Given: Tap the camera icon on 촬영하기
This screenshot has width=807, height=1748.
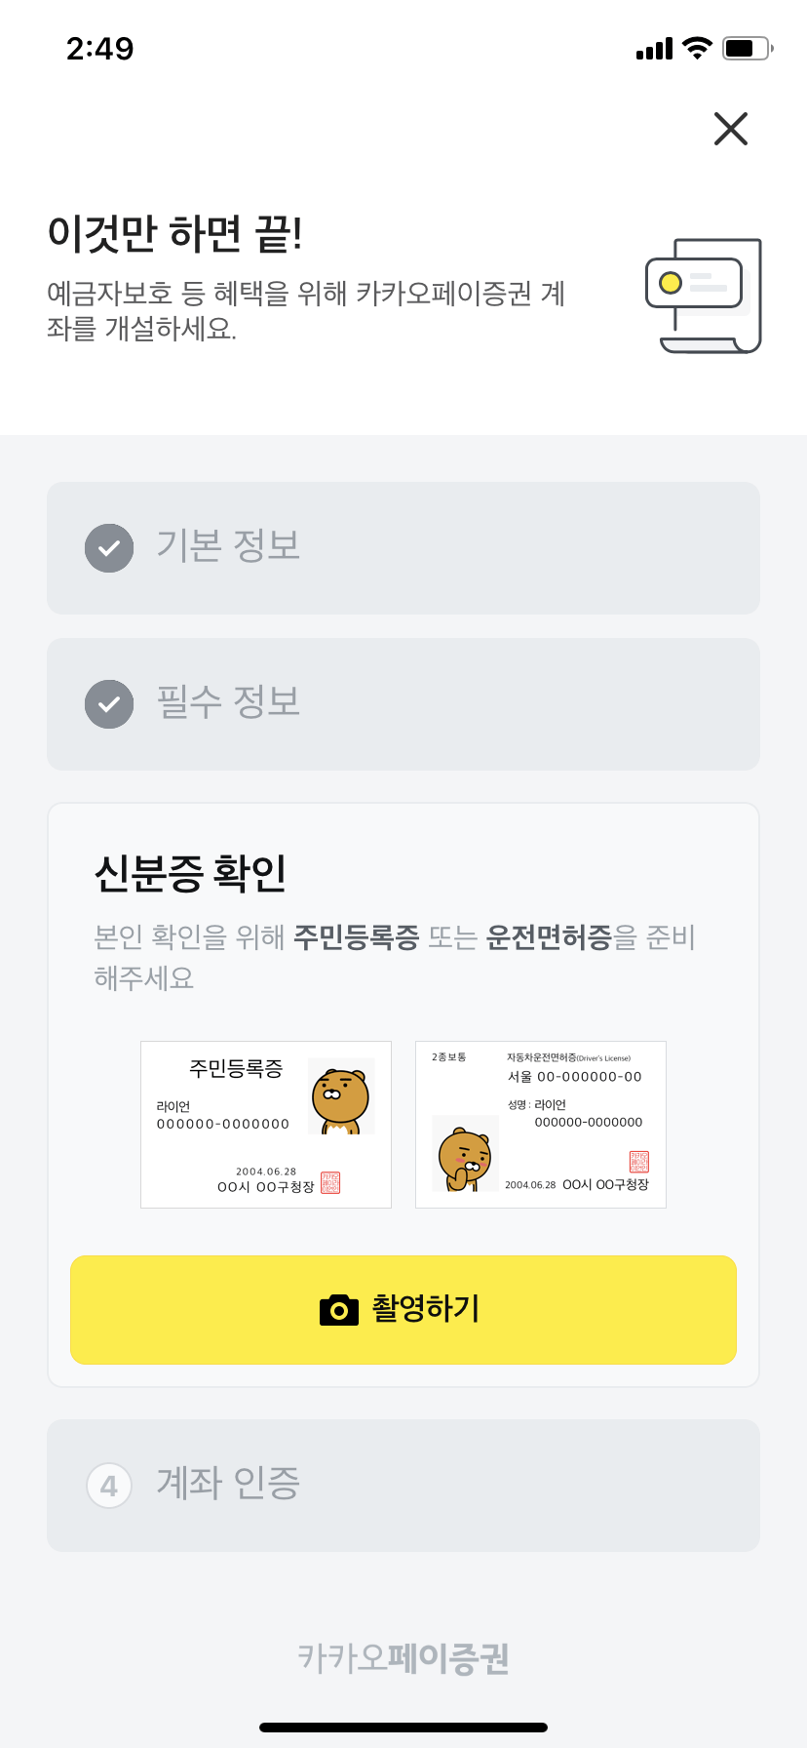Looking at the screenshot, I should (x=339, y=1310).
